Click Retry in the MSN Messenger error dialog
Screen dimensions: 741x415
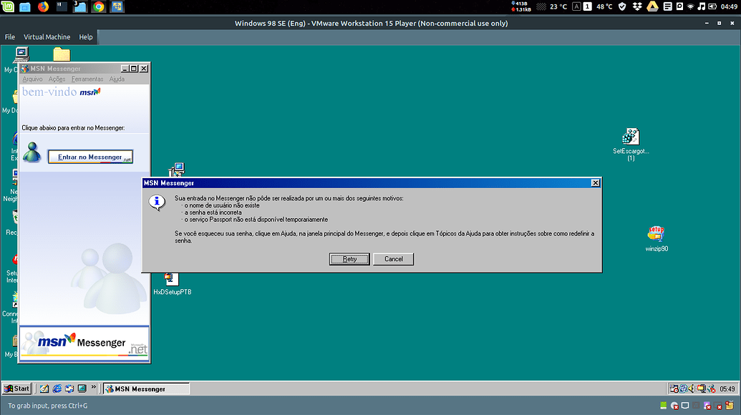[x=349, y=259]
